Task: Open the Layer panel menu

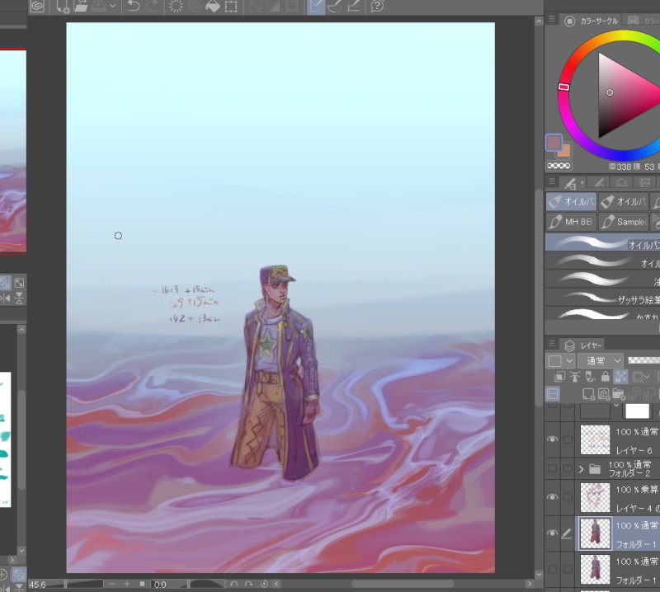Action: pos(551,344)
